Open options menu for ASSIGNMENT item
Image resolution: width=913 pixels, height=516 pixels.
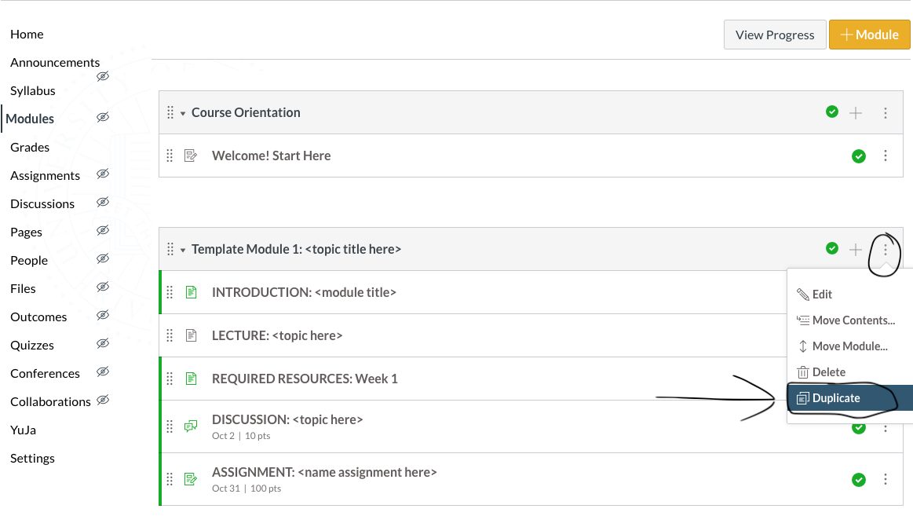tap(886, 479)
